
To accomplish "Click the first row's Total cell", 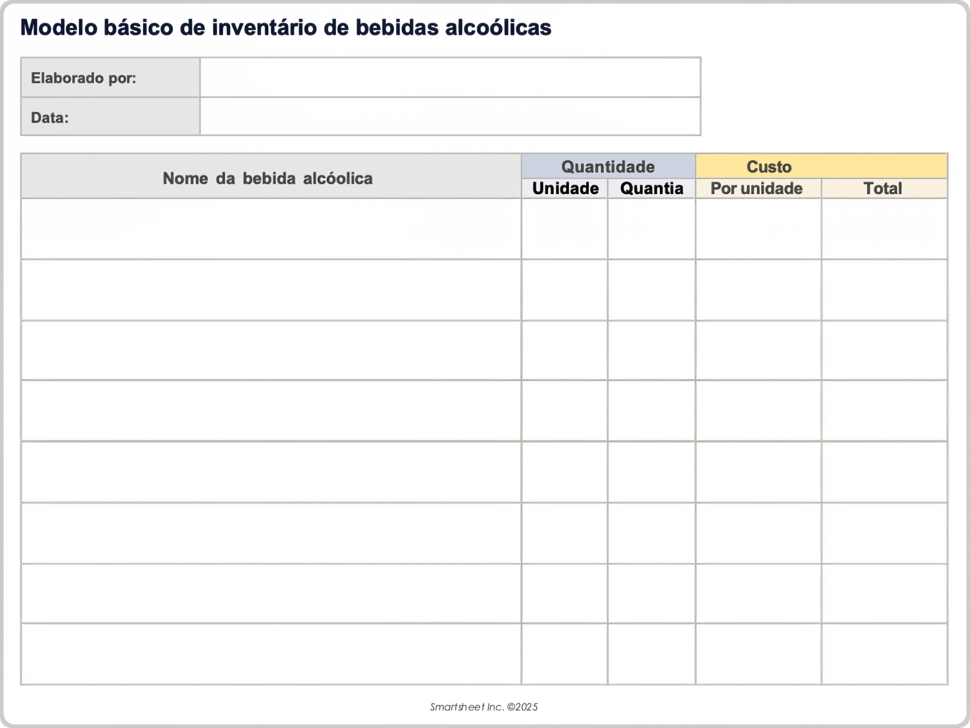I will [884, 229].
